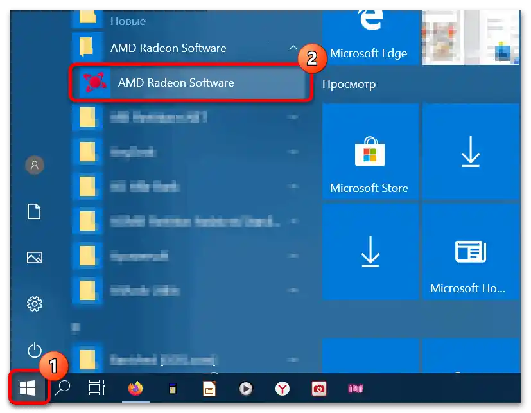Open Documents from the Start sidebar
The image size is (531, 413).
pyautogui.click(x=34, y=211)
